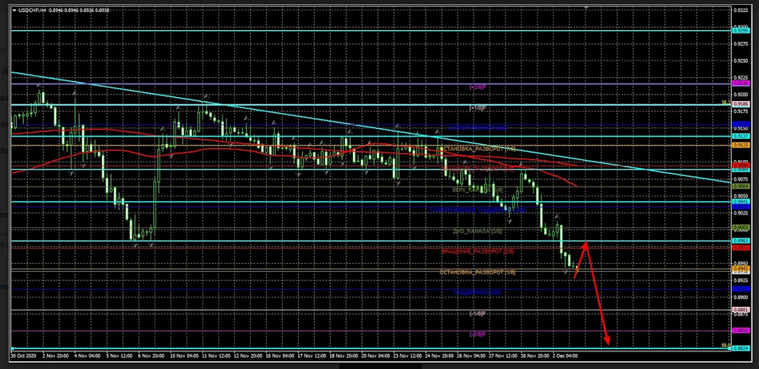This screenshot has height=369, width=759.
Task: Click the upward red arrow peak
Action: (586, 242)
